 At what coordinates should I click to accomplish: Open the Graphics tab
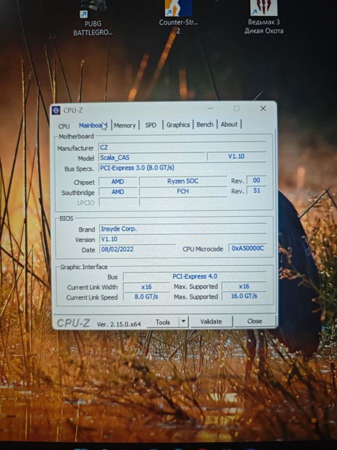tap(178, 125)
